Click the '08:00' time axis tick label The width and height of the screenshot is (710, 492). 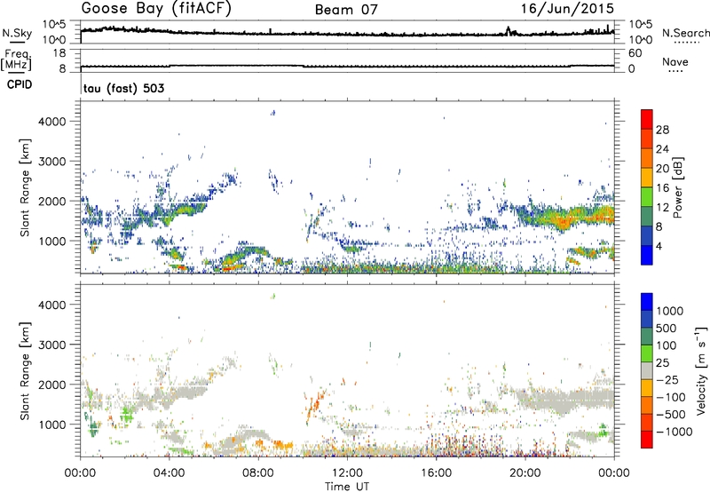coord(258,473)
